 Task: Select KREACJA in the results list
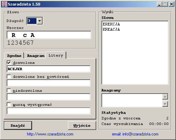[x=111, y=29]
